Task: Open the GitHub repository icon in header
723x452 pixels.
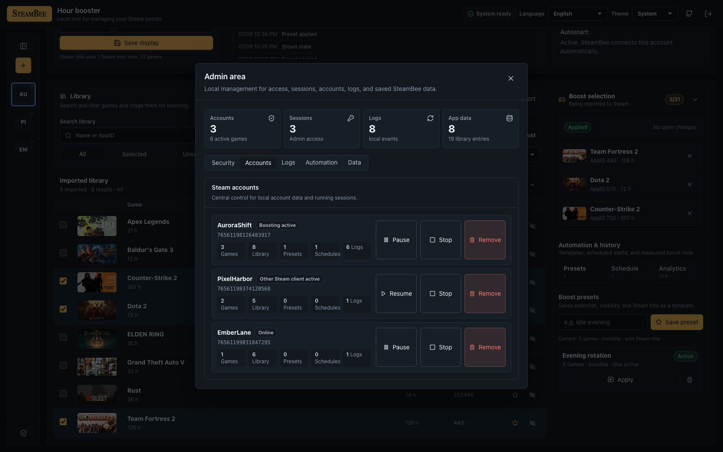Action: 689,14
